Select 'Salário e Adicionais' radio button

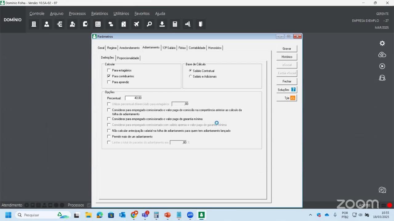coord(191,76)
